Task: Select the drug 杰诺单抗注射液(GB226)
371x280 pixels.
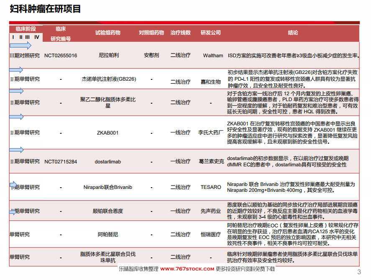Action: pos(109,79)
